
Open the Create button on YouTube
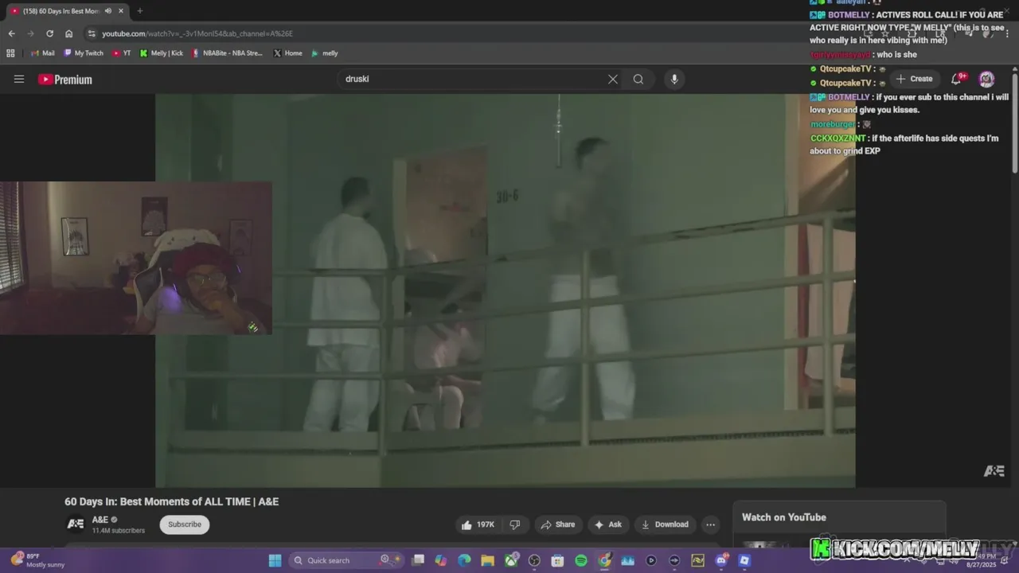pyautogui.click(x=914, y=79)
